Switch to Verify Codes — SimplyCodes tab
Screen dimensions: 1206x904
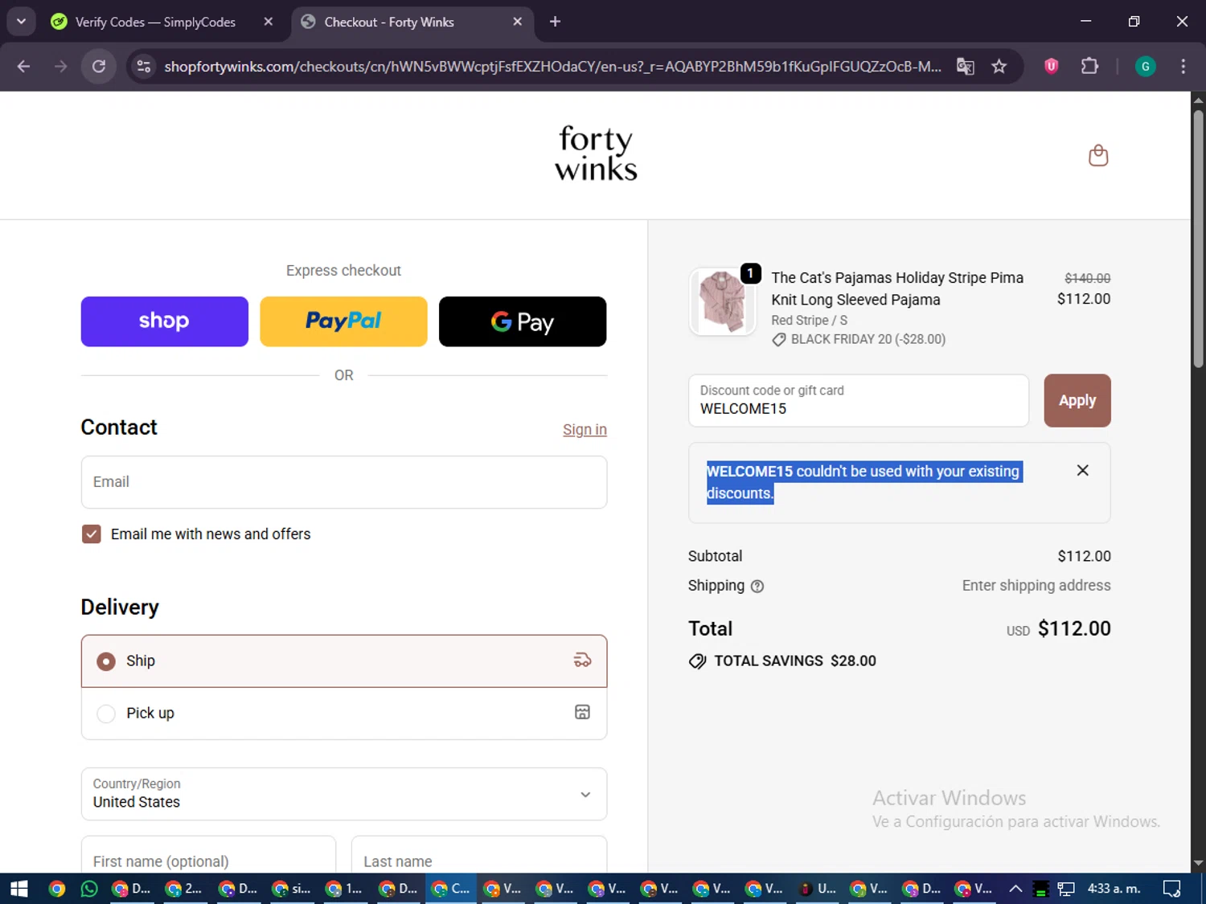click(157, 22)
